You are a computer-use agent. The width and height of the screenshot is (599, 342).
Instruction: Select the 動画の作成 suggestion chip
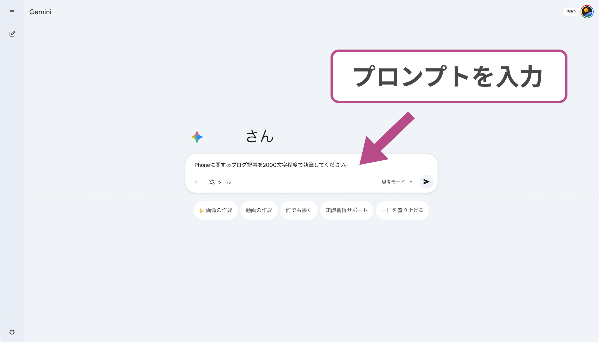pos(259,210)
